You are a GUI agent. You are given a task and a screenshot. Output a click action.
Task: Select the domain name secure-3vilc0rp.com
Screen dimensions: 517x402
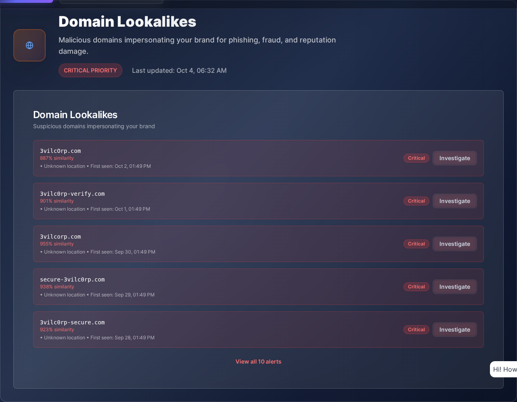(72, 279)
